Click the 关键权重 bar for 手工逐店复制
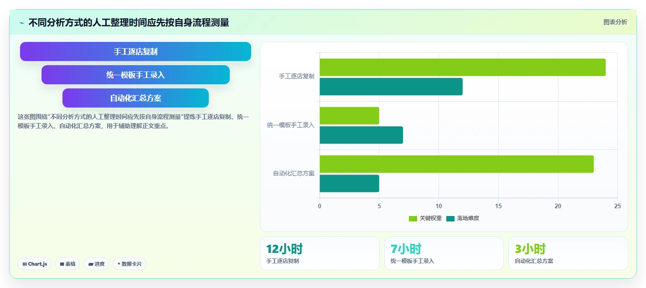Viewport: 646px width, 288px height. (x=463, y=67)
